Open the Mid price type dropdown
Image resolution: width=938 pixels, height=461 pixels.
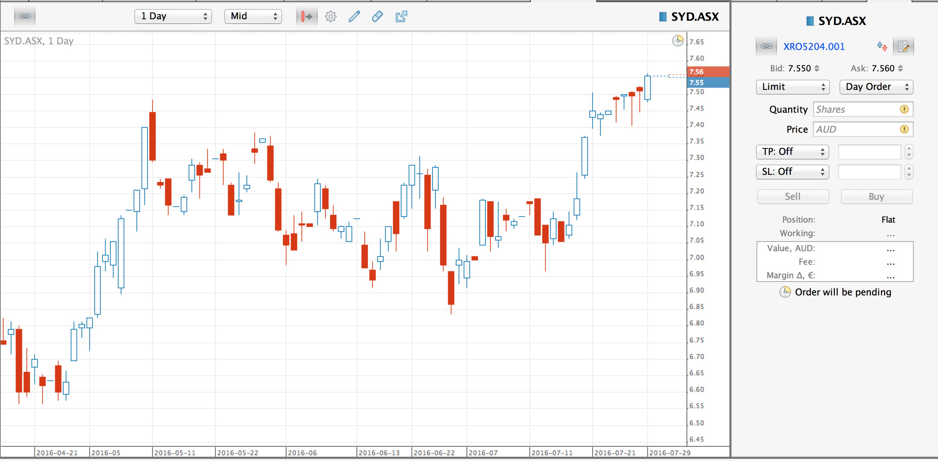click(x=253, y=16)
